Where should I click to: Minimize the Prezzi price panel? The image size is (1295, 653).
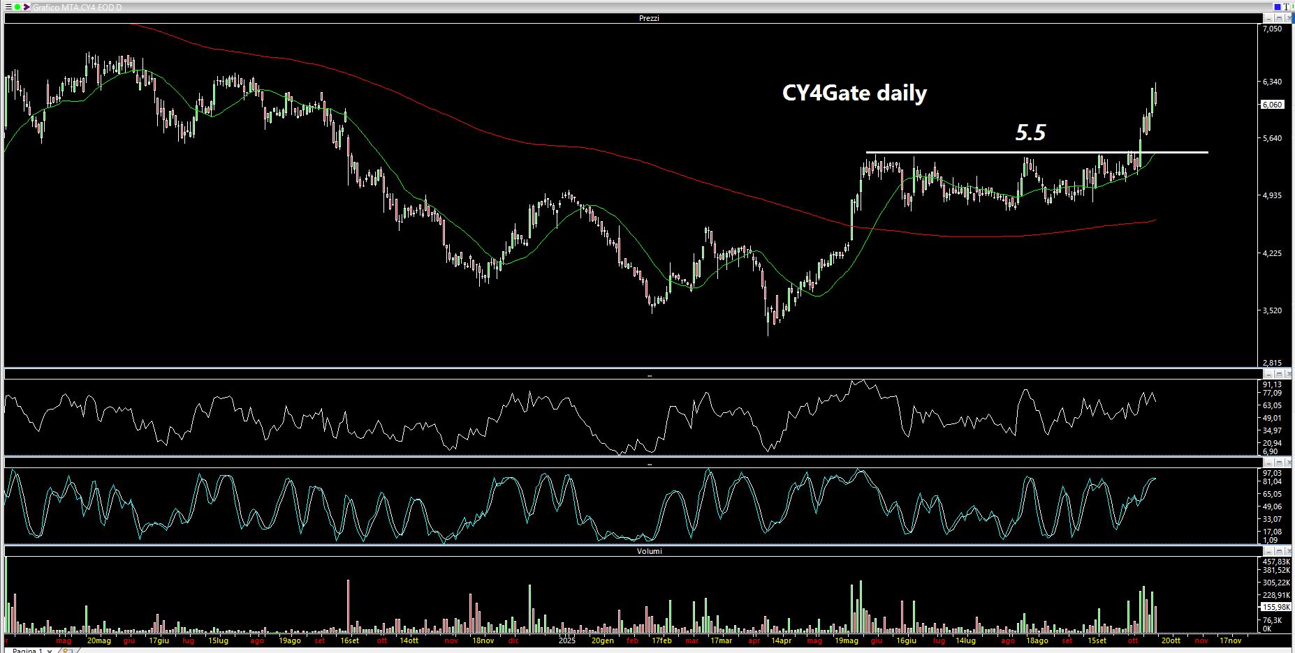click(x=1270, y=18)
